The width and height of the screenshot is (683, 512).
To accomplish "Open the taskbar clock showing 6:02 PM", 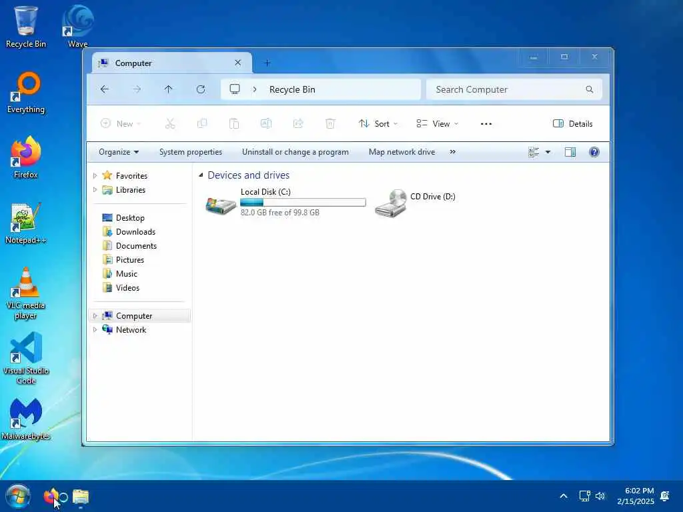I will click(636, 496).
